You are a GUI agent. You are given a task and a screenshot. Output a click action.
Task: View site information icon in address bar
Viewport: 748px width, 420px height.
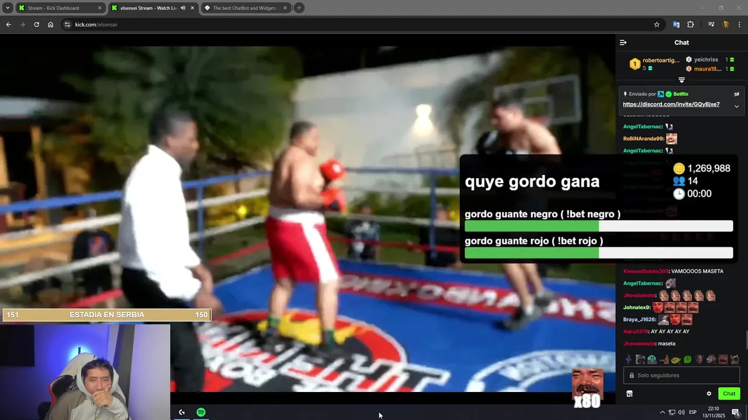click(x=67, y=24)
